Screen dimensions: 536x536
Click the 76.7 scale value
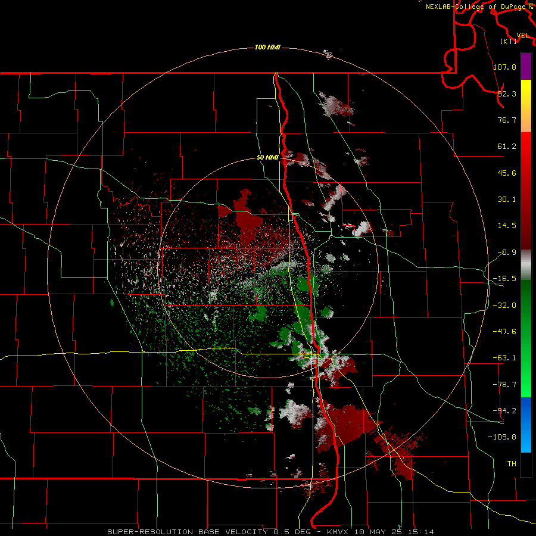[507, 120]
